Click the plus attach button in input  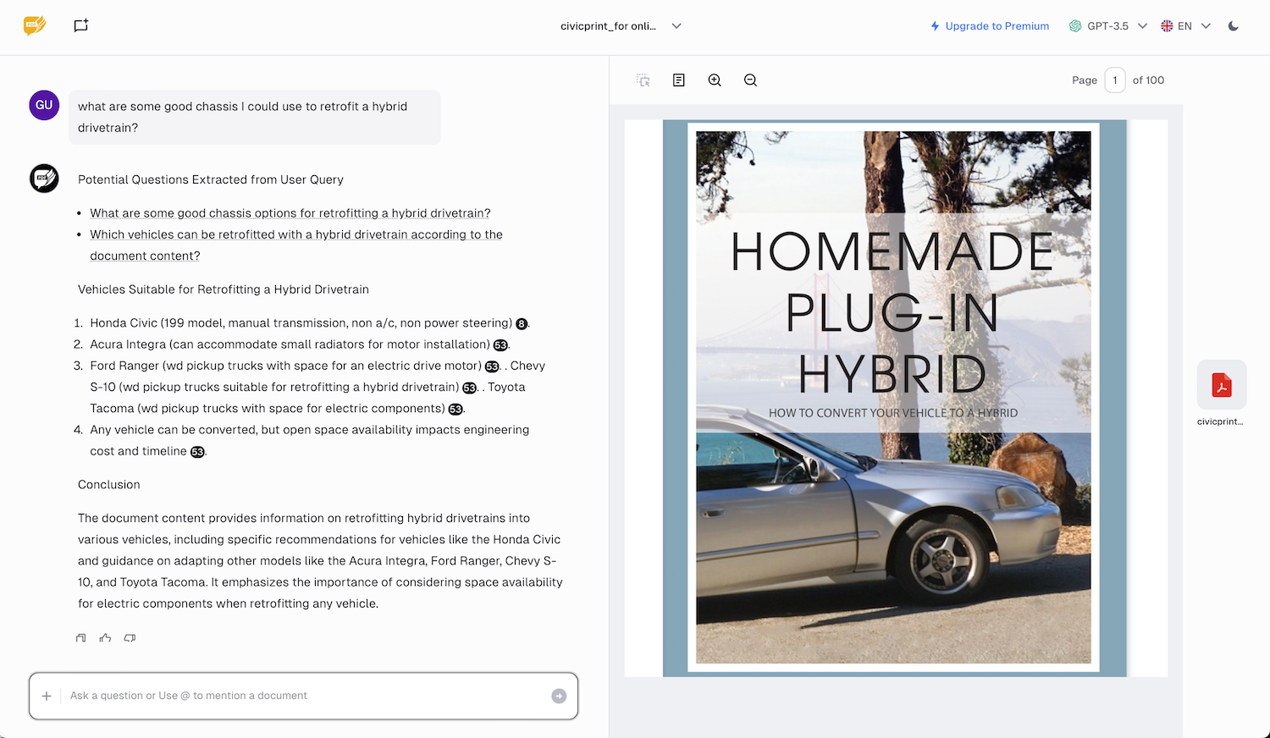point(47,696)
